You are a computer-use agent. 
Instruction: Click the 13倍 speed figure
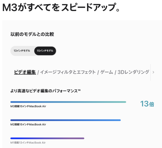[147, 104]
